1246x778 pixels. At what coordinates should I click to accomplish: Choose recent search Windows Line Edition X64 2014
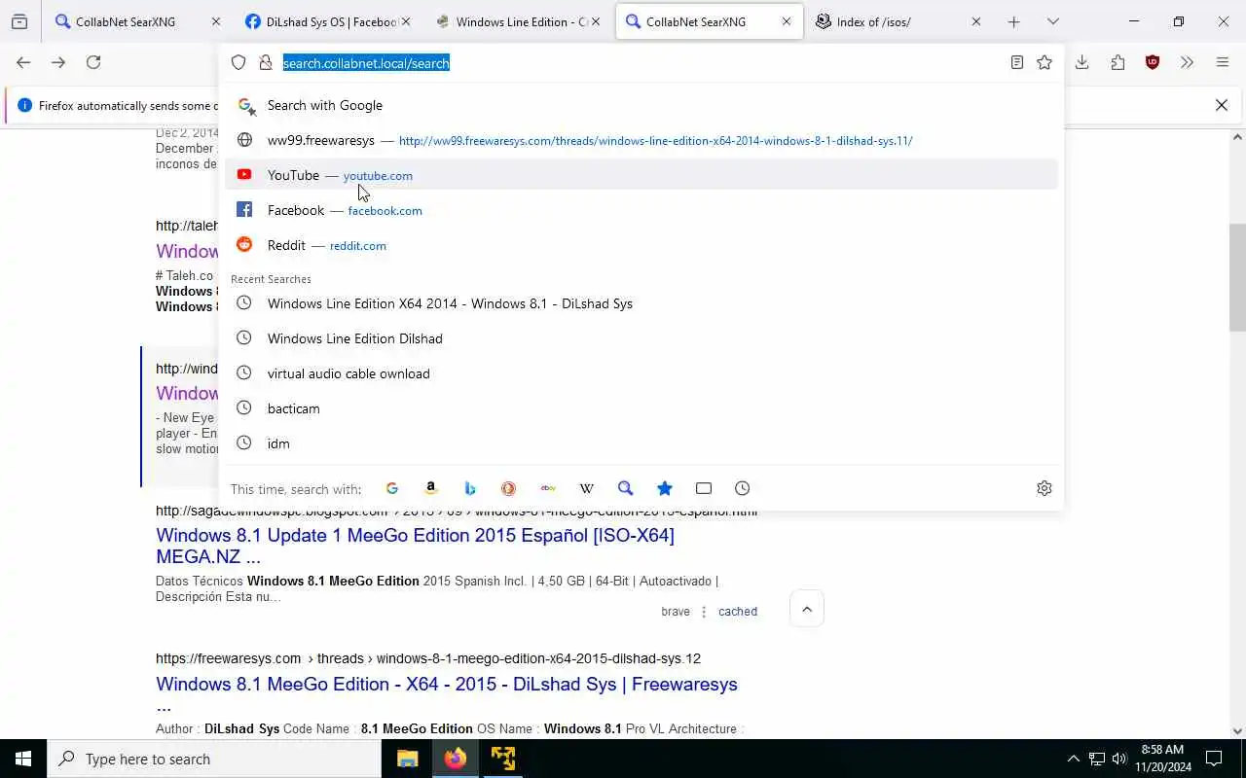(641, 303)
